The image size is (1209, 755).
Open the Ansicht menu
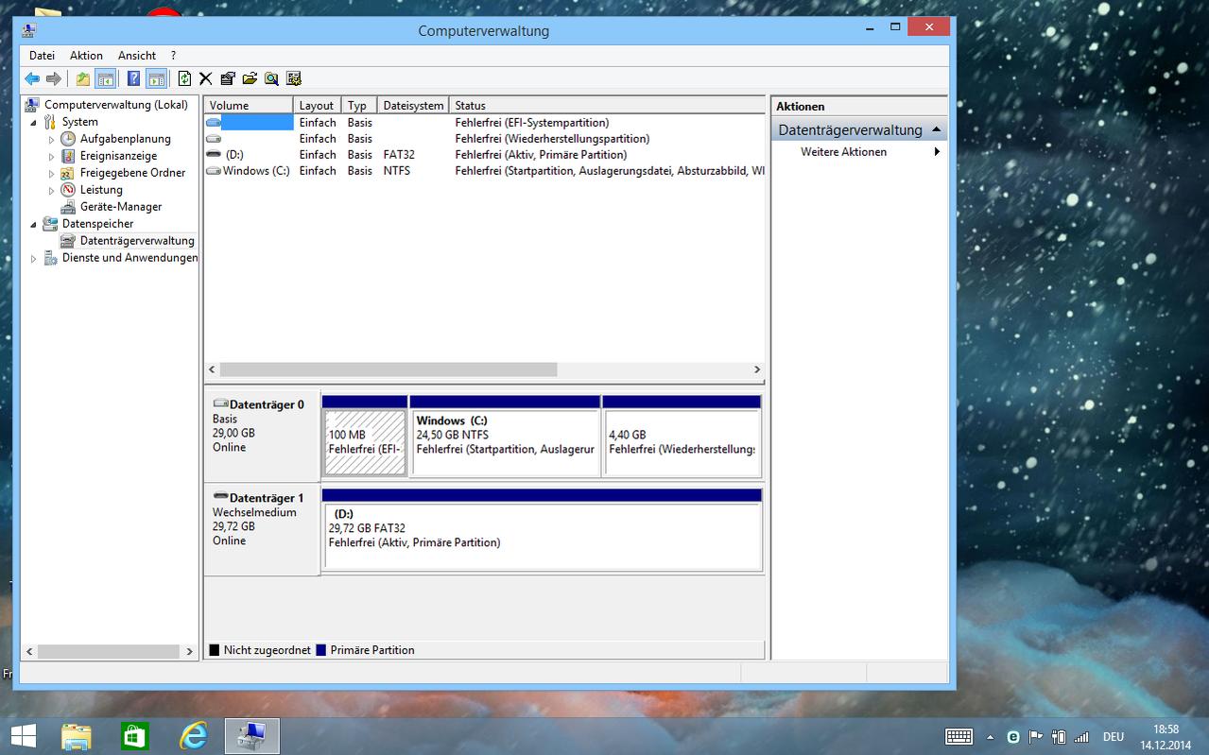(x=137, y=56)
